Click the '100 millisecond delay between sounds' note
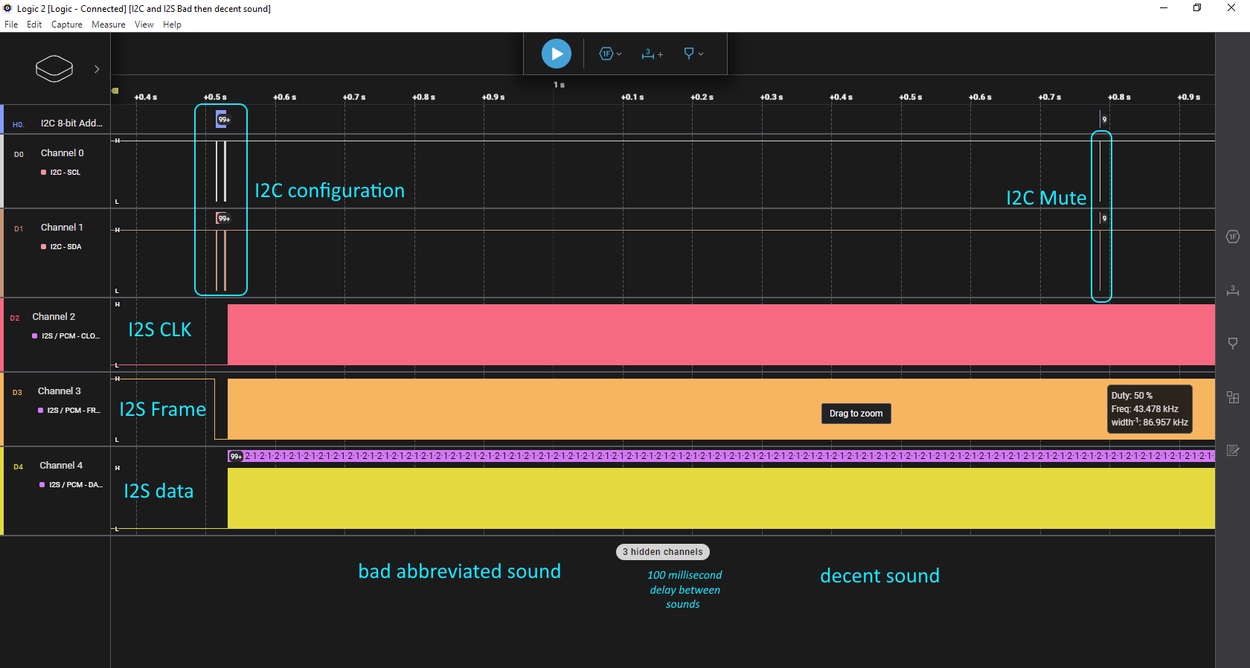Screen dimensions: 1250x668 pos(685,589)
